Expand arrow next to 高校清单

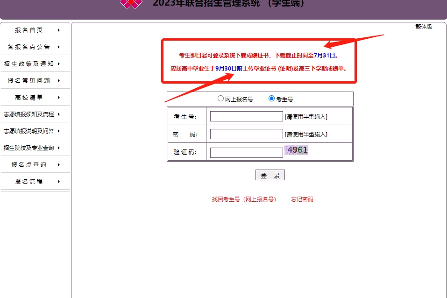[58, 98]
